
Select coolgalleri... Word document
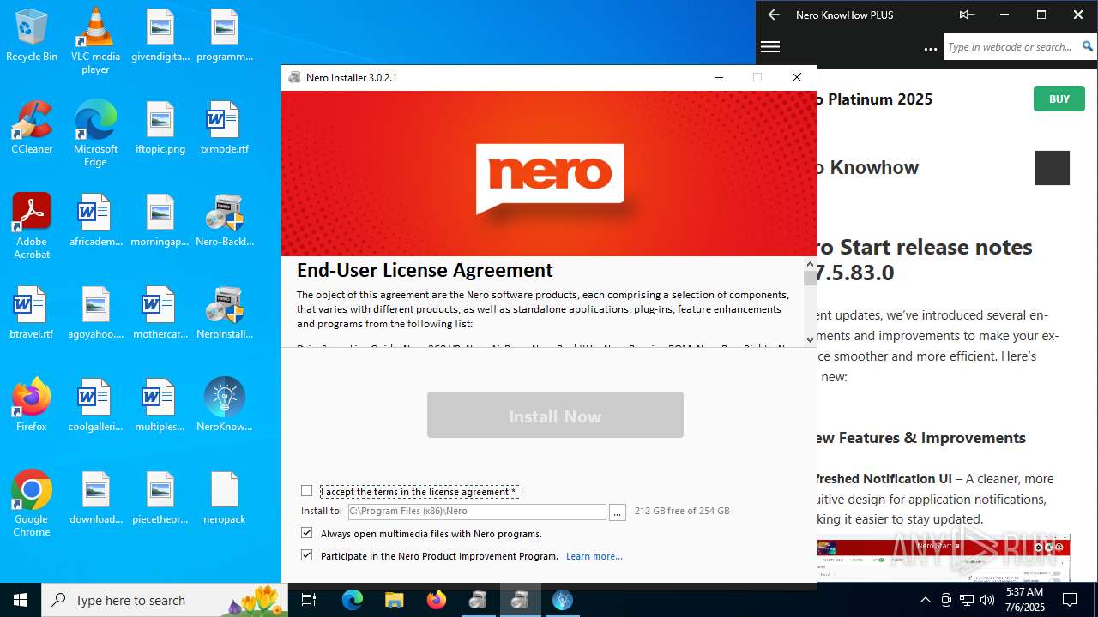pyautogui.click(x=95, y=405)
